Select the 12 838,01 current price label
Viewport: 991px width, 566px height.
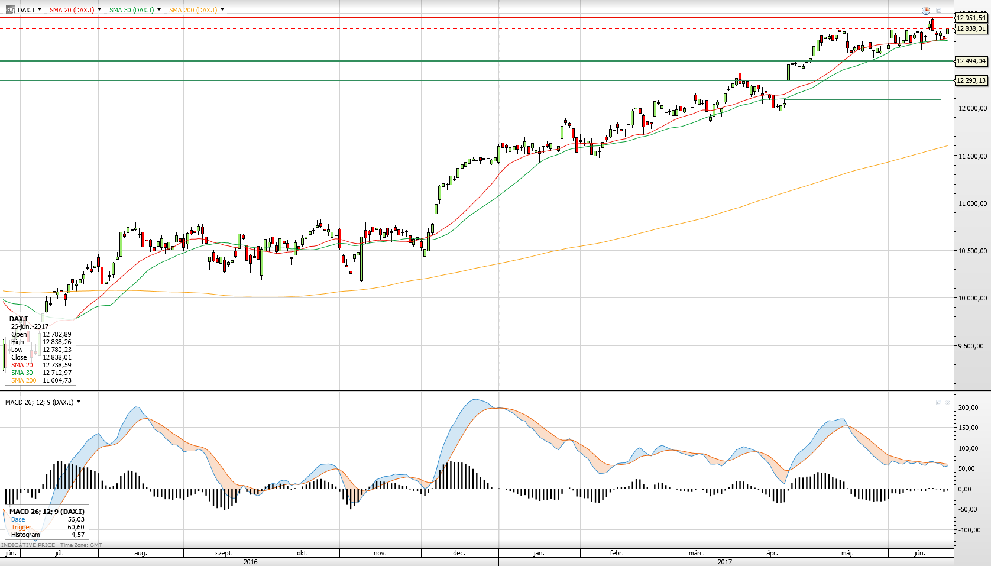pyautogui.click(x=971, y=28)
